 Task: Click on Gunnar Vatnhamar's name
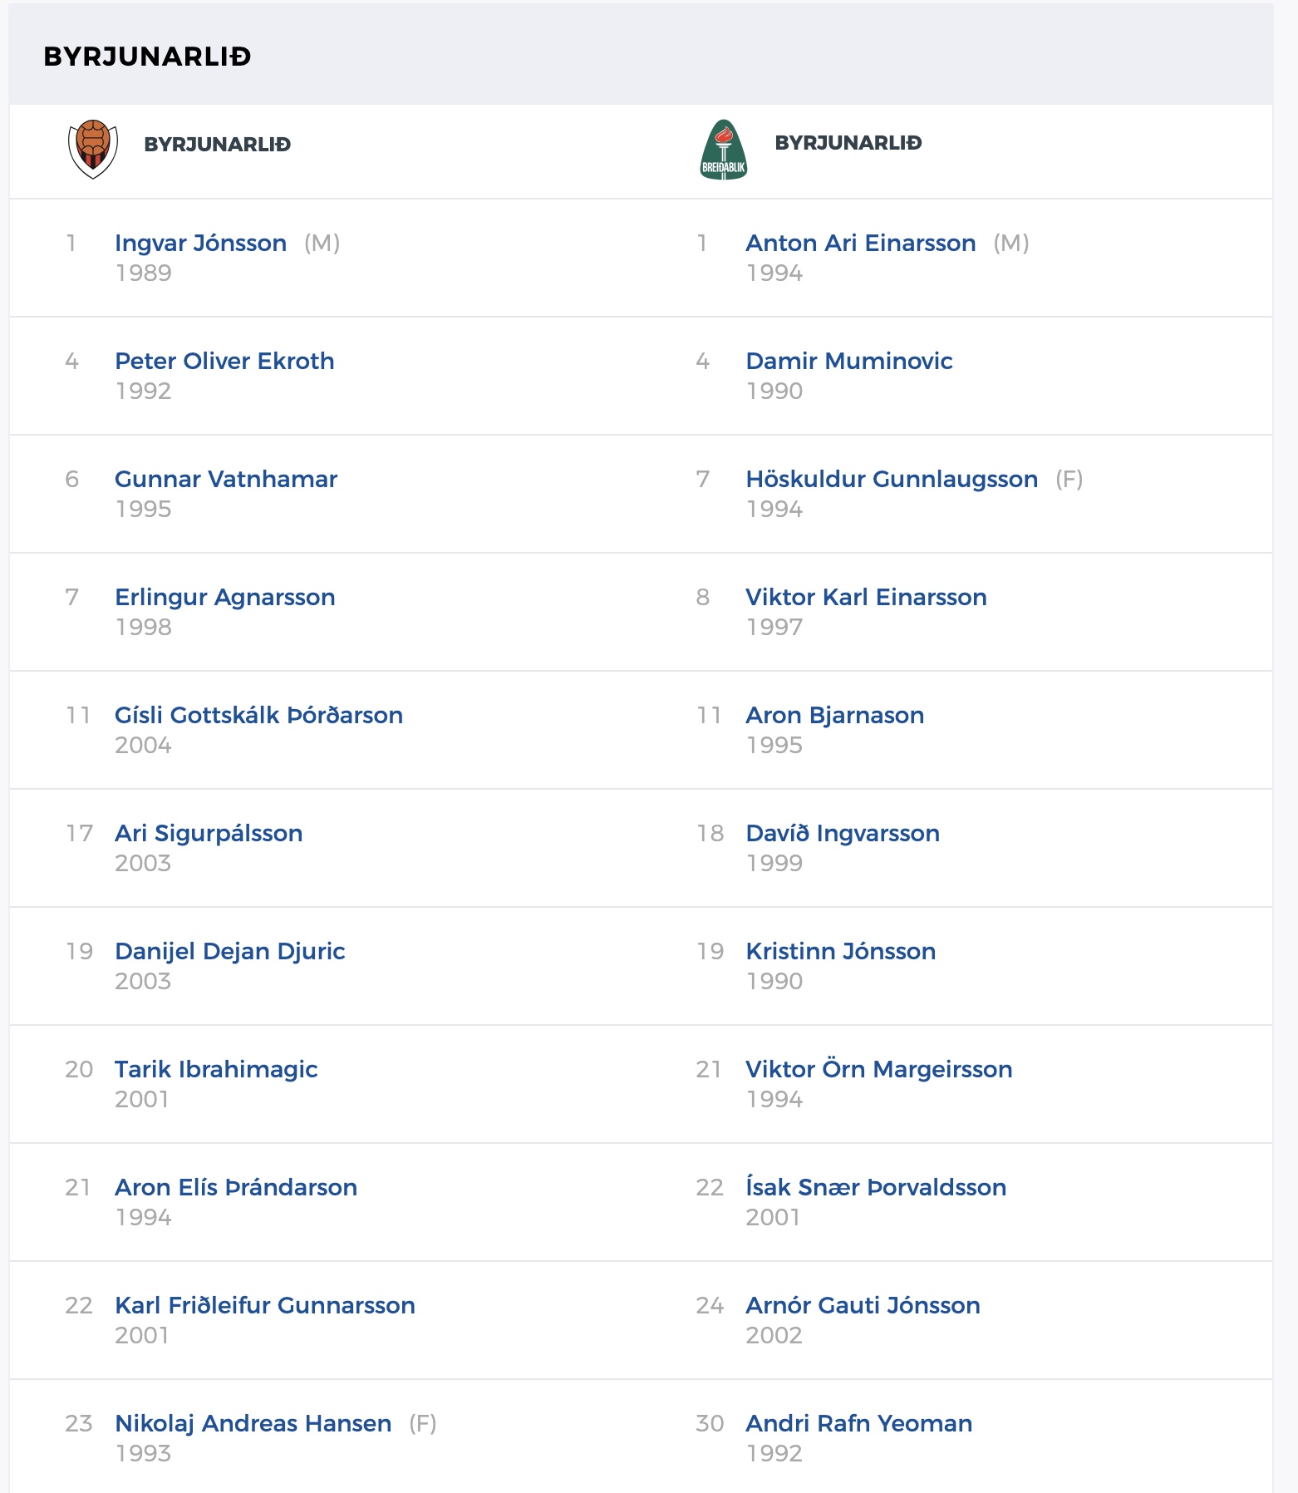coord(226,480)
